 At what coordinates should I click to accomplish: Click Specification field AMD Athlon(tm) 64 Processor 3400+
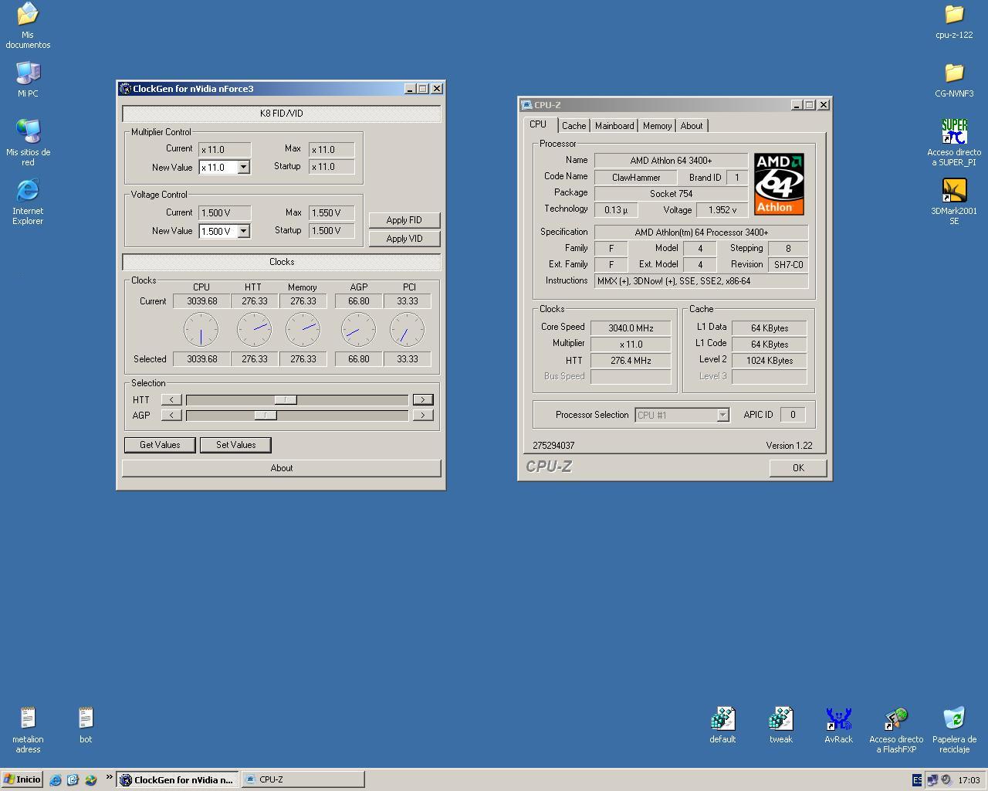701,233
